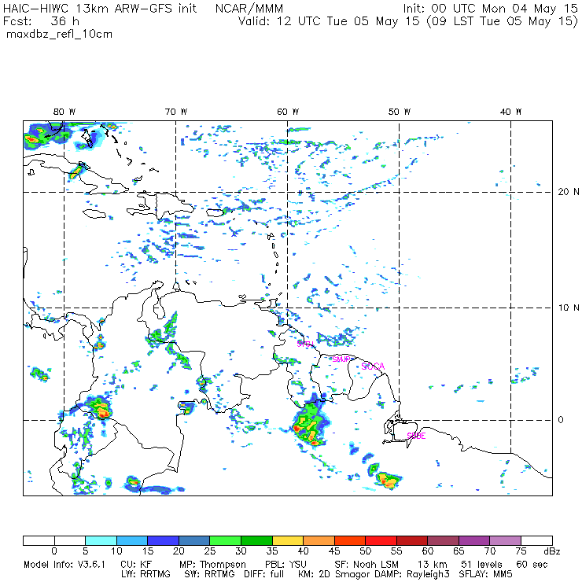Click the "LW: RRTMG" model setting

(145, 574)
